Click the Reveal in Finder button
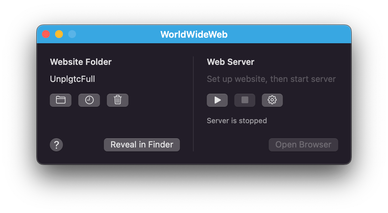The width and height of the screenshot is (388, 213). [x=142, y=145]
